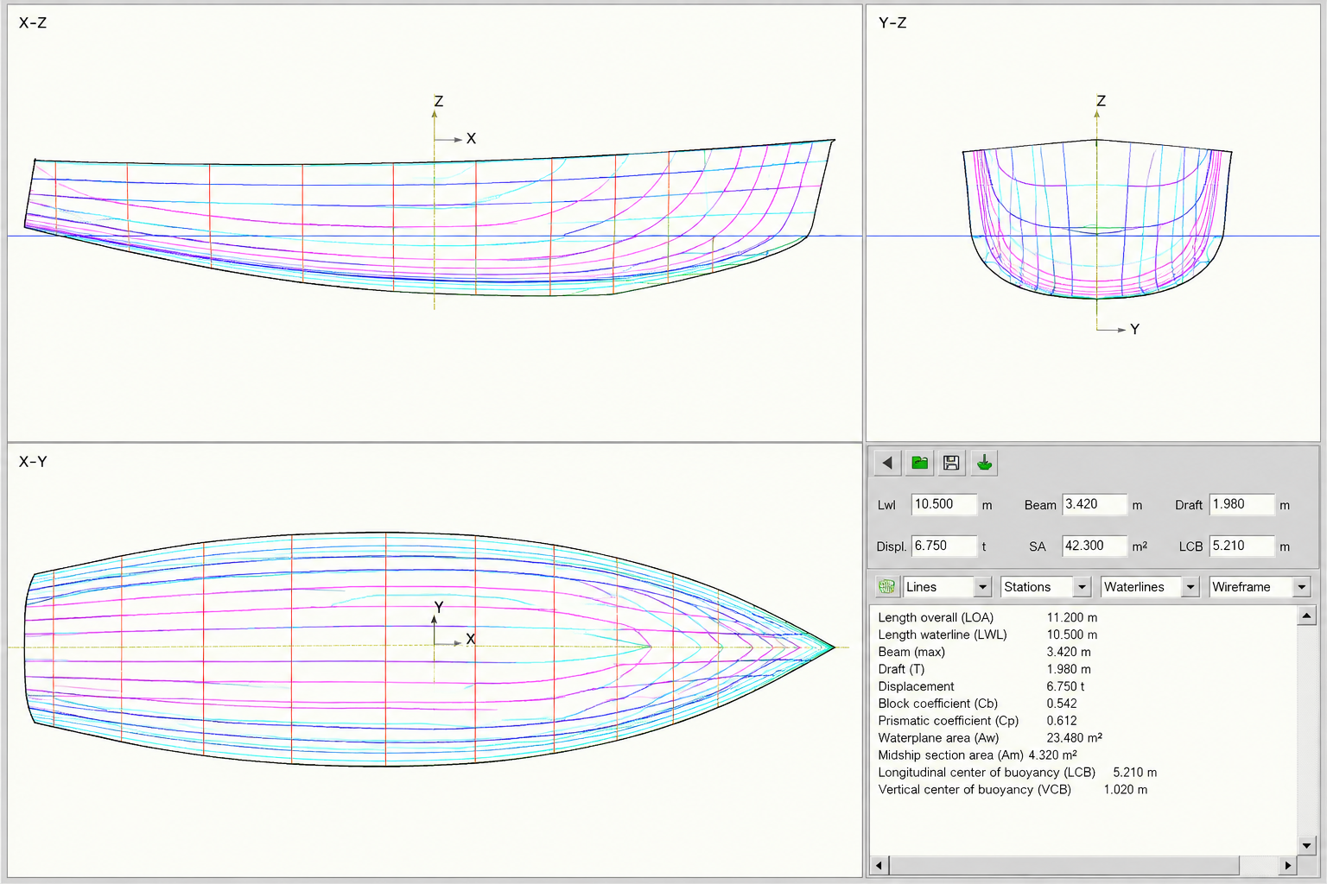Click 'Vertical center of buoyancy (VCB)' row

click(1013, 790)
